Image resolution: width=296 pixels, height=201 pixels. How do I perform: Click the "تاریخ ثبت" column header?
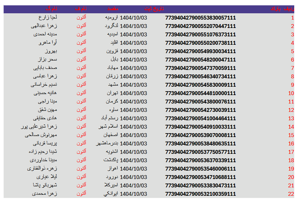[x=154, y=9]
